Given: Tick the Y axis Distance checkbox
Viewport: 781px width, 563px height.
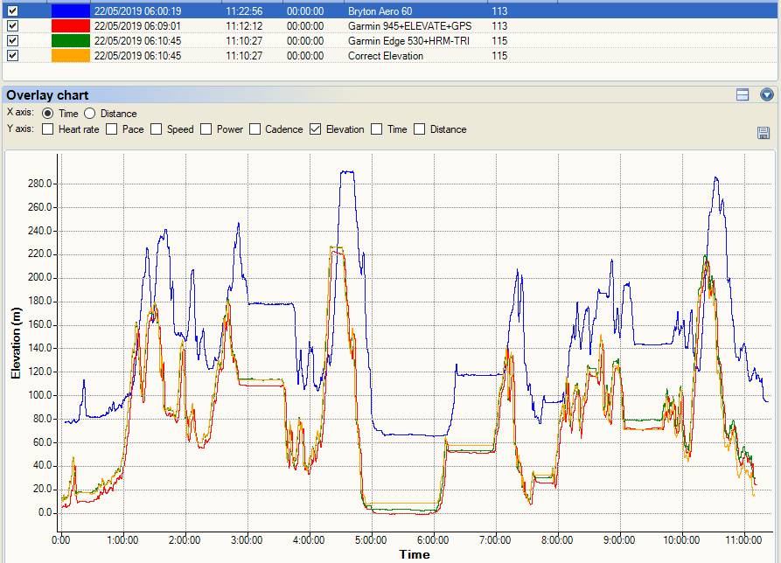Looking at the screenshot, I should click(420, 129).
